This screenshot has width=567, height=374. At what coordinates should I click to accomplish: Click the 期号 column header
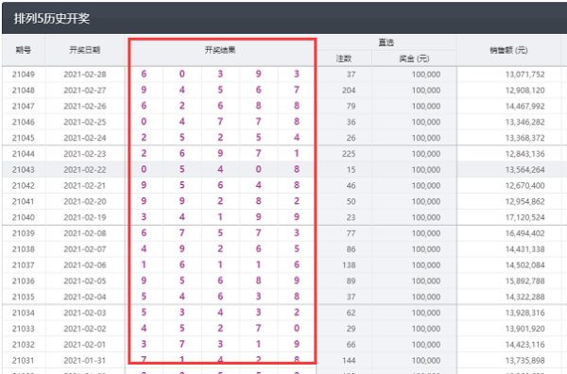point(23,50)
